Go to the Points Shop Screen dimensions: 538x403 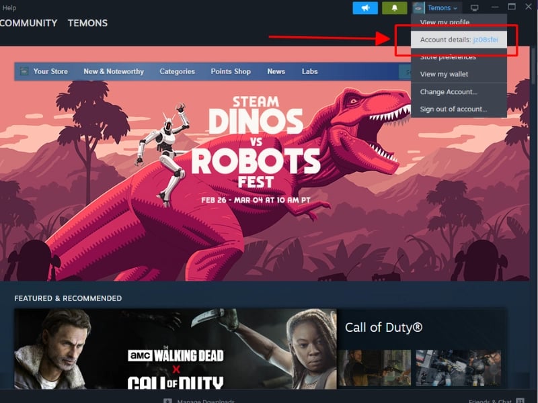click(231, 71)
